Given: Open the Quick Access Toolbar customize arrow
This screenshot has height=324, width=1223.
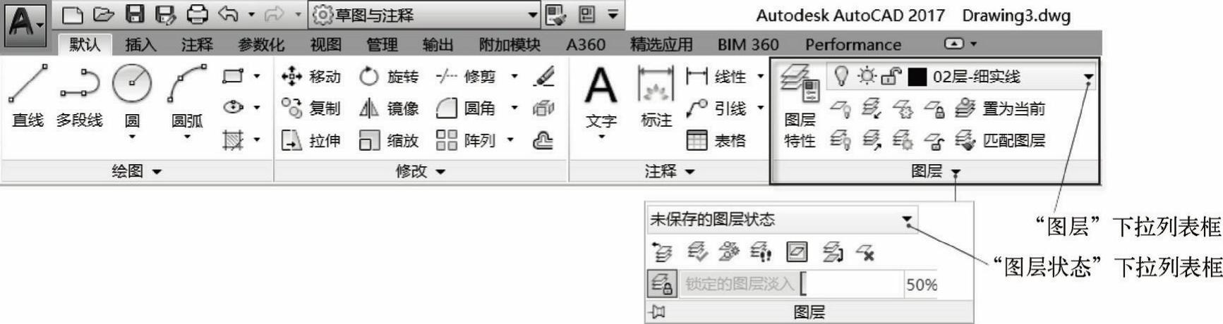Looking at the screenshot, I should point(613,15).
